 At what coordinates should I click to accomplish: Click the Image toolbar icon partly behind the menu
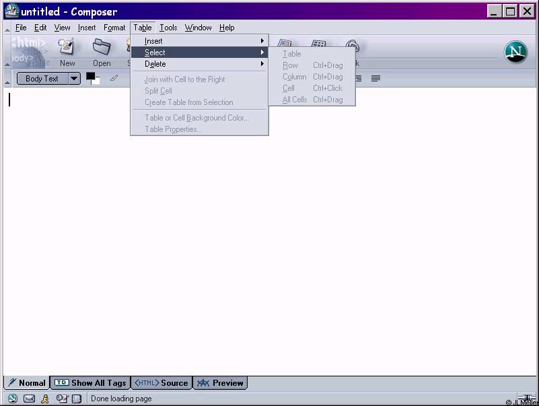click(285, 43)
